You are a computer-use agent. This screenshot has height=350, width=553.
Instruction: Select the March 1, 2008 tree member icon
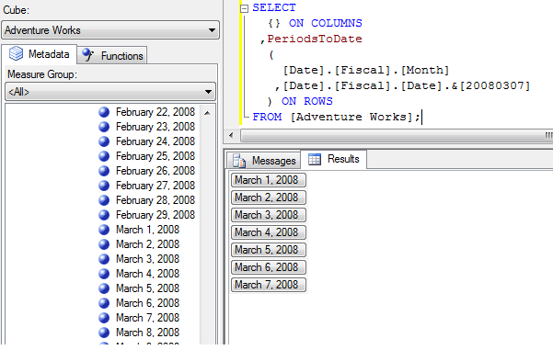tap(104, 230)
